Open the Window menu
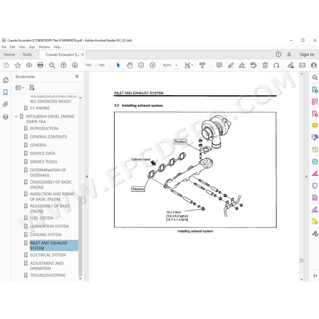Viewport: 319px width, 319px height. coord(44,47)
